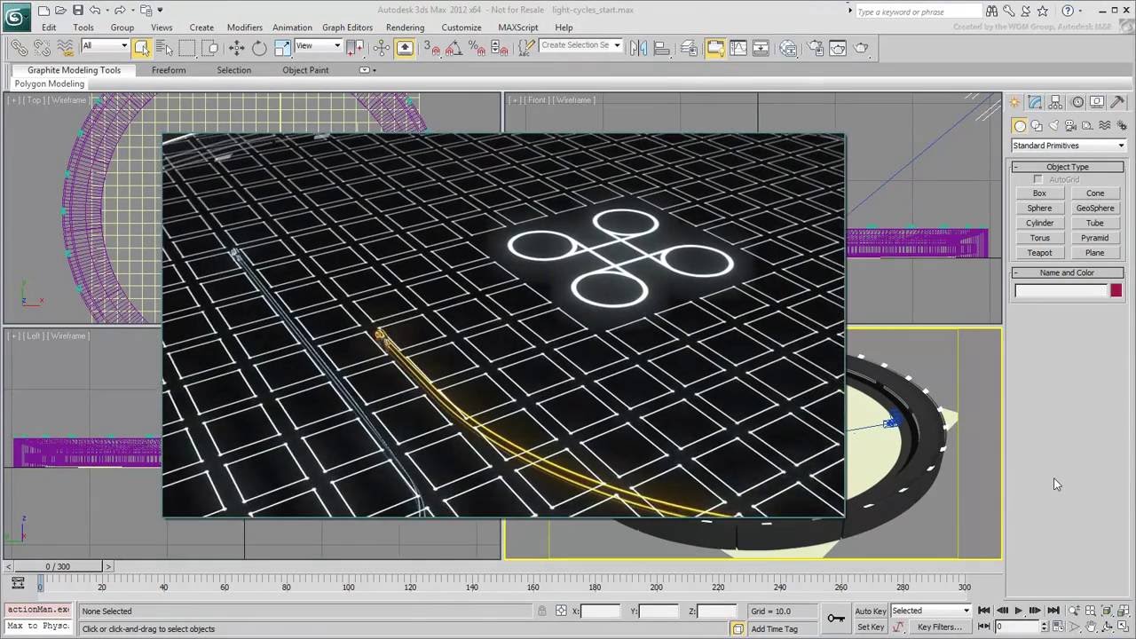
Task: Open the reference coordinate system View dropdown
Action: (x=319, y=46)
